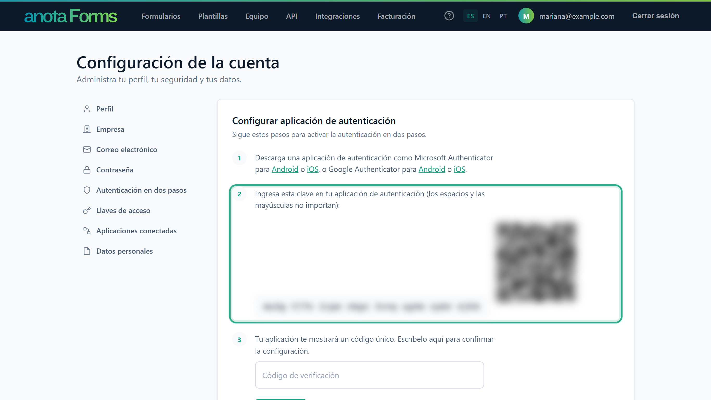Click the Empresa building icon

tap(87, 129)
